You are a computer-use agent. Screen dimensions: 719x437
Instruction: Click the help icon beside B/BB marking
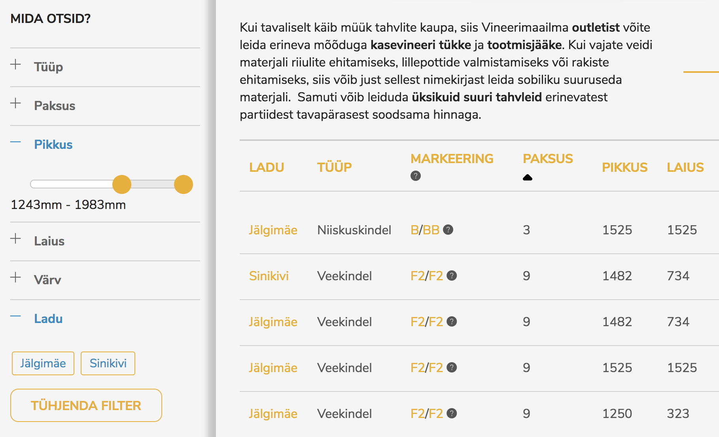pos(448,230)
